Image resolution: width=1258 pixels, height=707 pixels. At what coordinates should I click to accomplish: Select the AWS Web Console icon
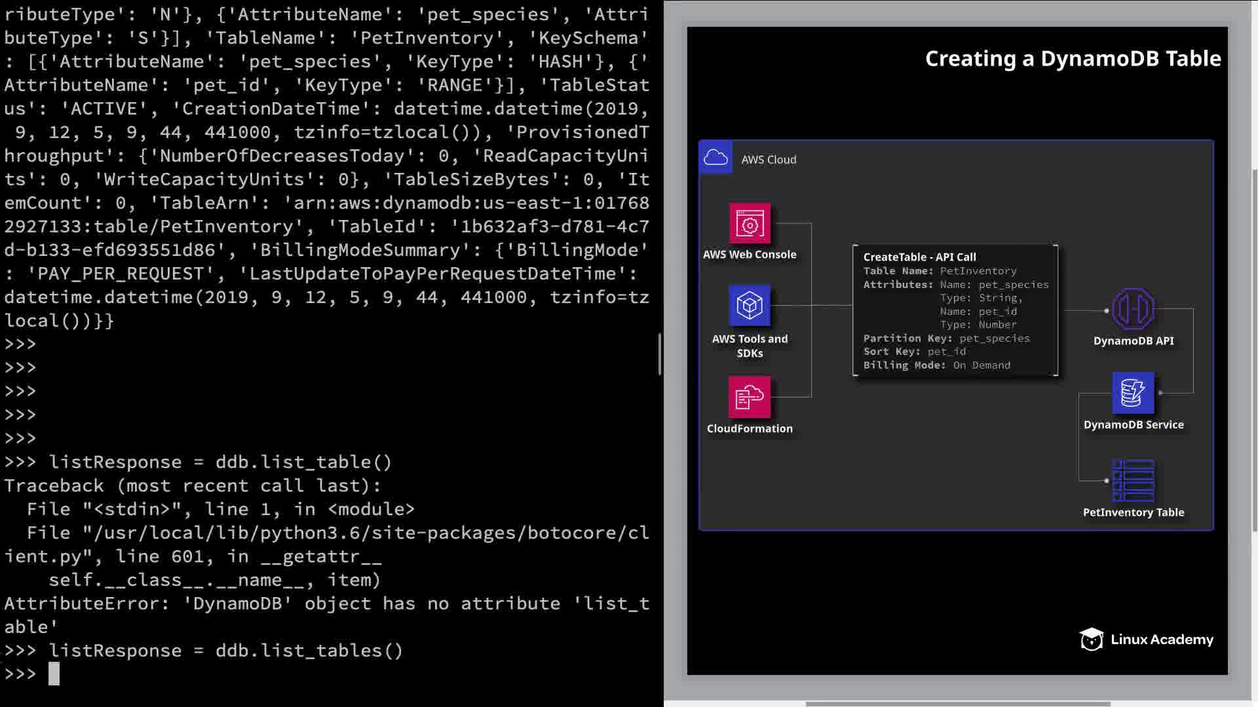(x=750, y=224)
